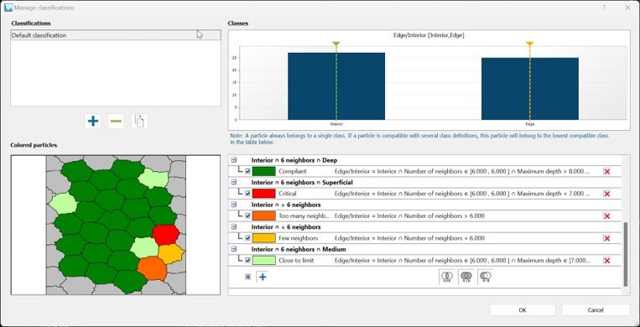Select the Close to limit class name
640x327 pixels.
296,261
